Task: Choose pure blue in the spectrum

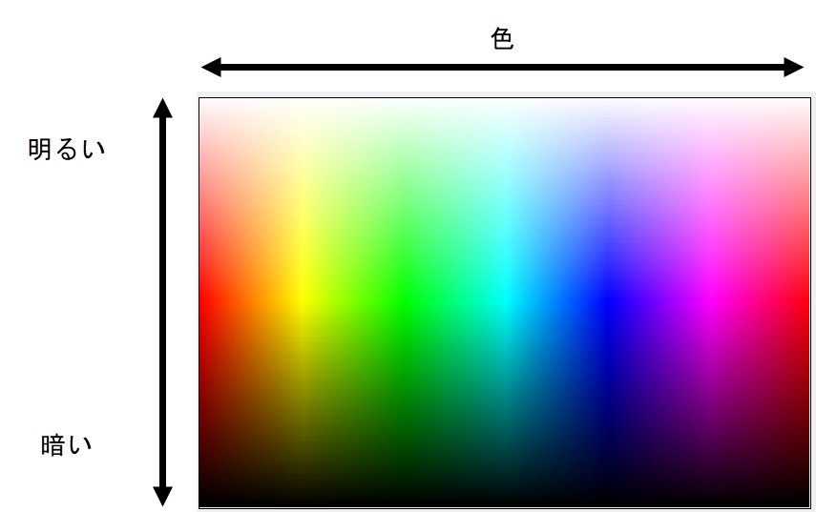Action: pyautogui.click(x=607, y=300)
